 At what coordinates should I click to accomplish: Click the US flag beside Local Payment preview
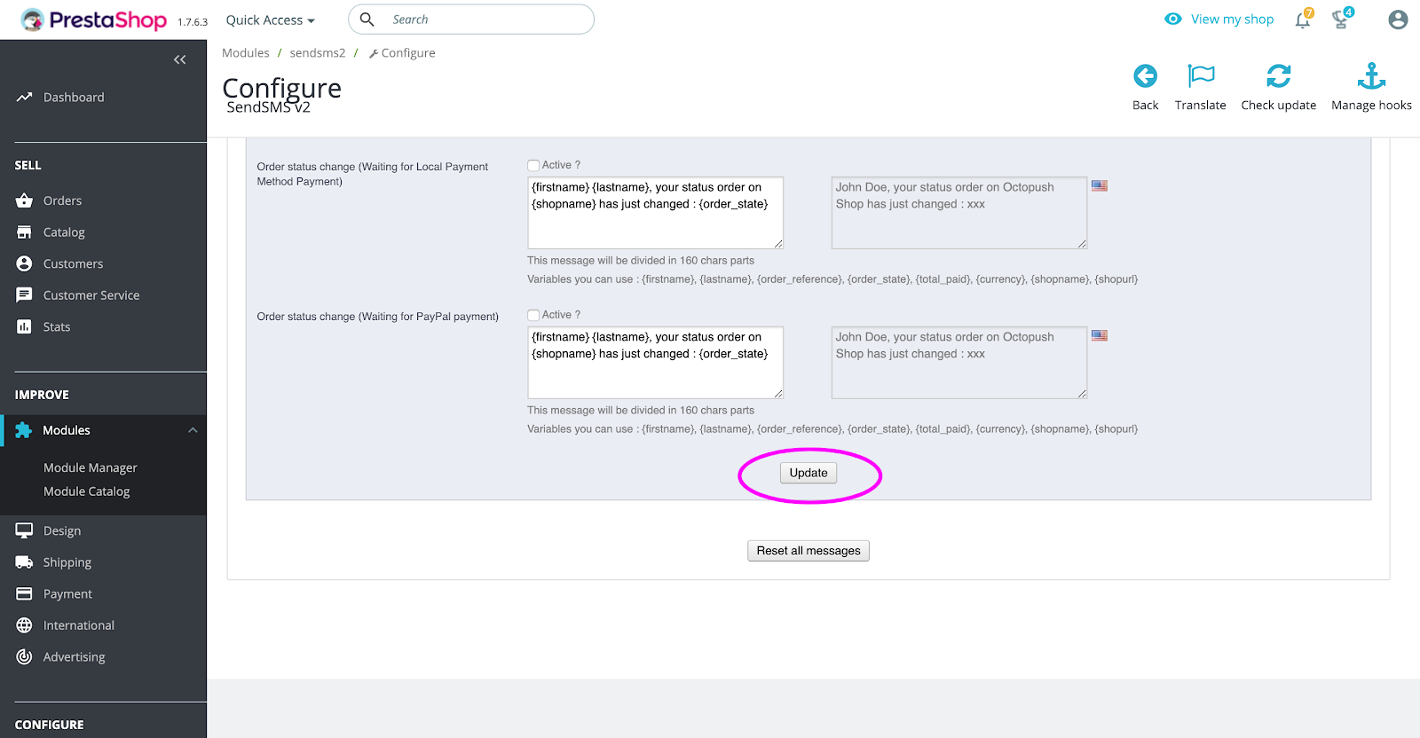1100,186
